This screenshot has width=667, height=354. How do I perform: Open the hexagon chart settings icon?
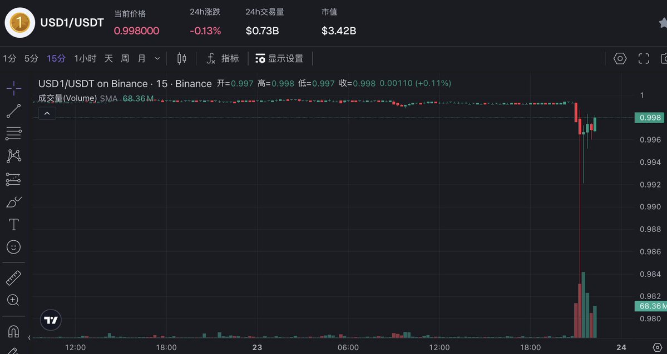(x=620, y=59)
